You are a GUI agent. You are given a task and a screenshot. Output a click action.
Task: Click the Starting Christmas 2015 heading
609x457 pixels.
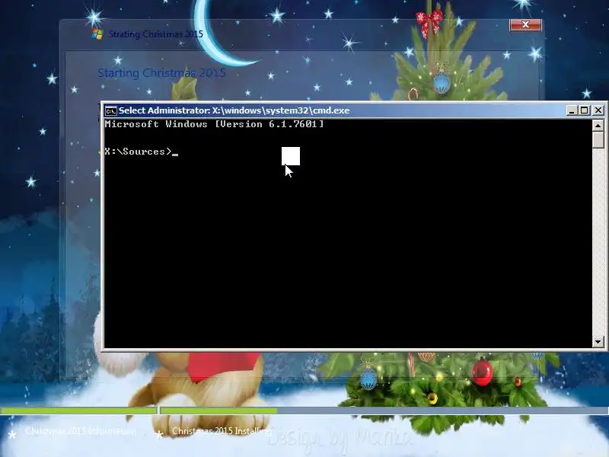(x=161, y=72)
